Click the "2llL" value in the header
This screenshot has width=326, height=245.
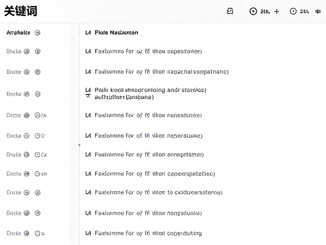tap(265, 12)
